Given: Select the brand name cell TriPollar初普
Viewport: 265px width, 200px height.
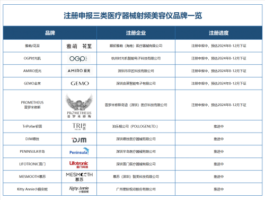Looking at the screenshot, I should click(32, 126).
